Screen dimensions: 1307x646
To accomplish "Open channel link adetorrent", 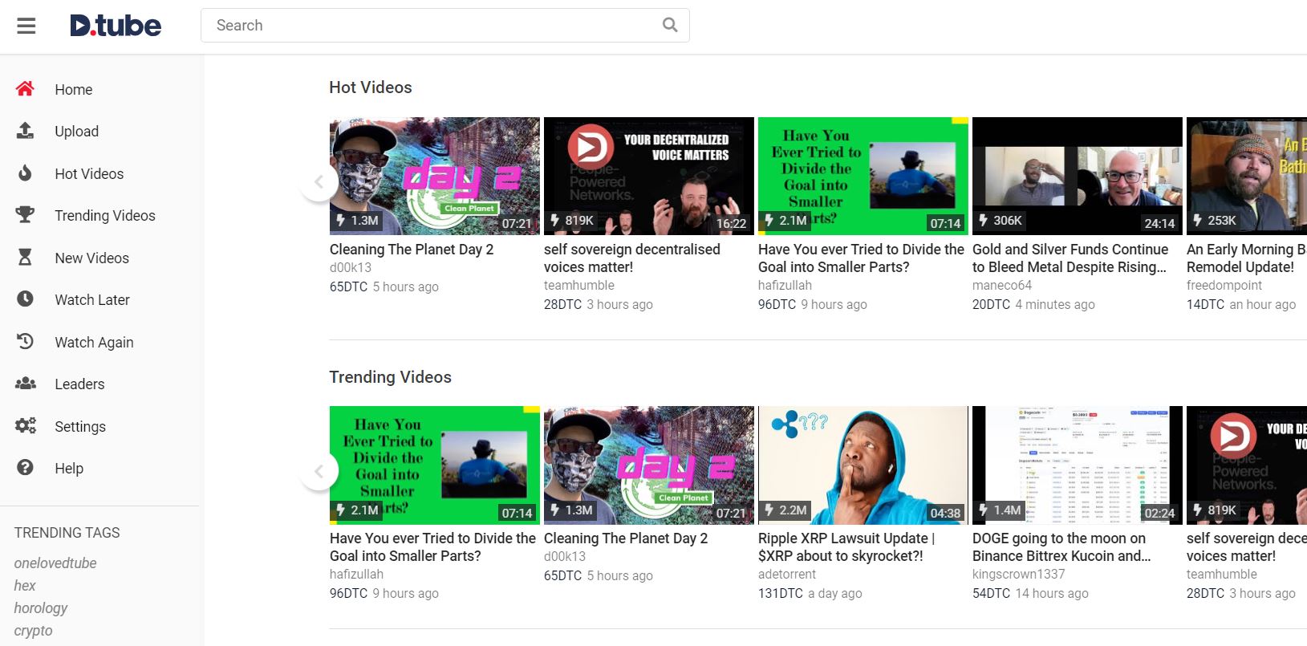I will [787, 574].
